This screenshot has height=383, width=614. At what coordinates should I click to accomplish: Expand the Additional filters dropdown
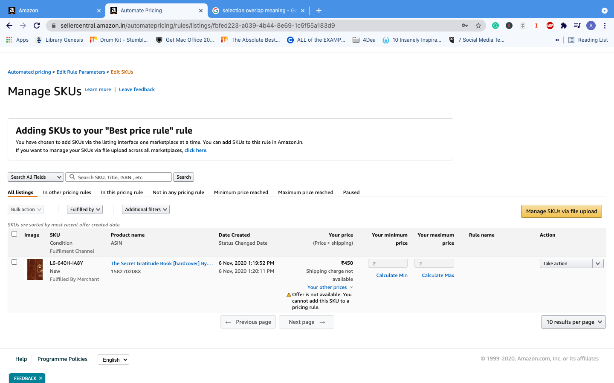(x=145, y=209)
